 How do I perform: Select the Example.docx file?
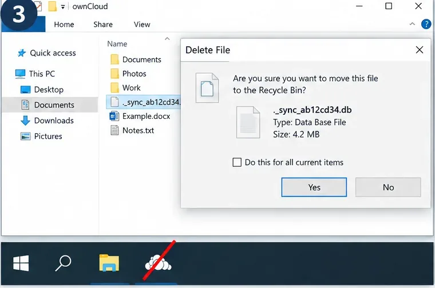[146, 116]
